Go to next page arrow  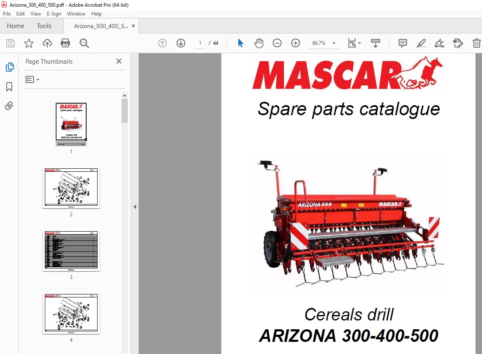pos(181,43)
